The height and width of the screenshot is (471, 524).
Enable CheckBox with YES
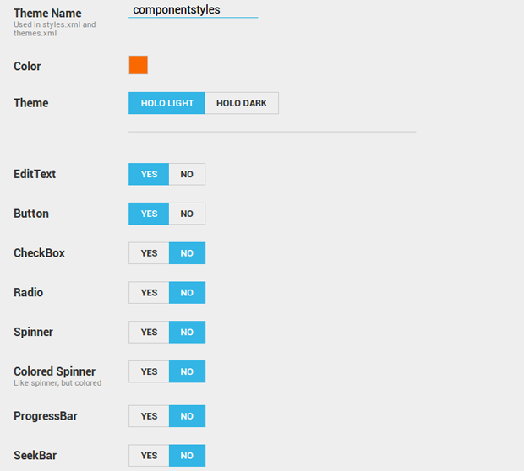[x=149, y=253]
